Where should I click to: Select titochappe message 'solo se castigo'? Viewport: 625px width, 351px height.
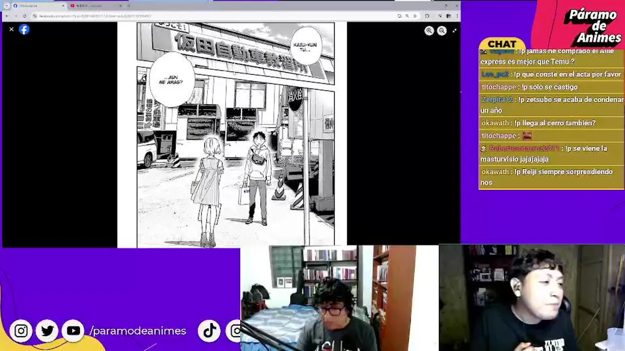551,87
